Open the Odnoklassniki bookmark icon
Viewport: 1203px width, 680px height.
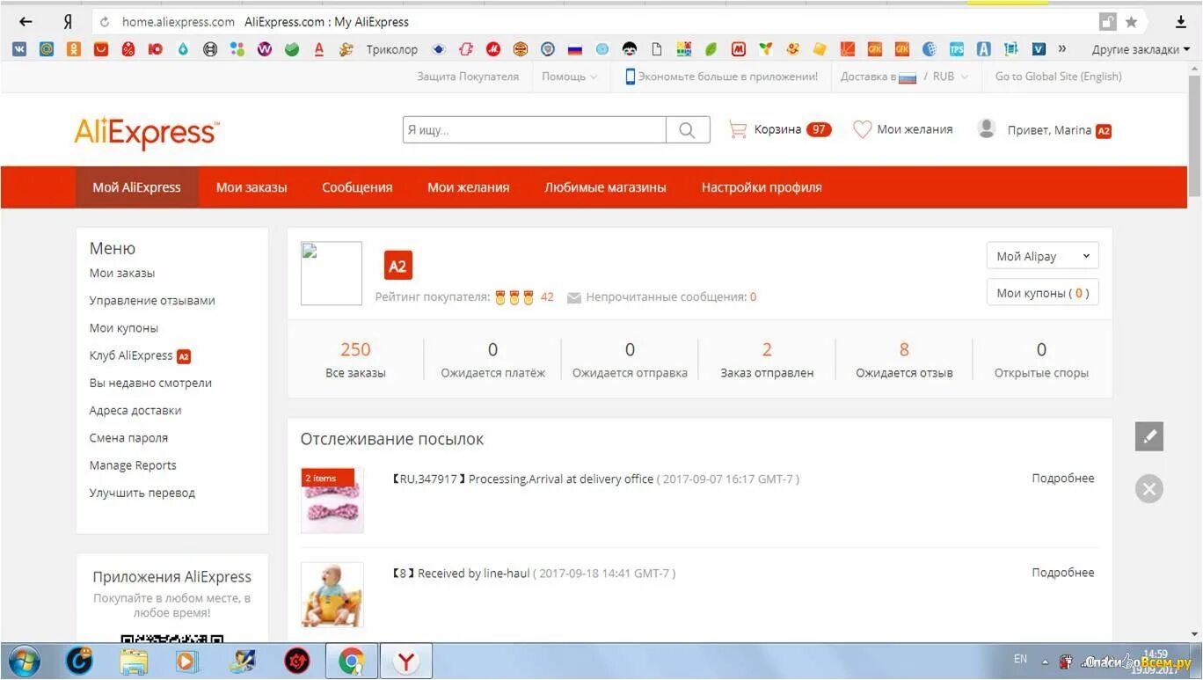pyautogui.click(x=74, y=49)
